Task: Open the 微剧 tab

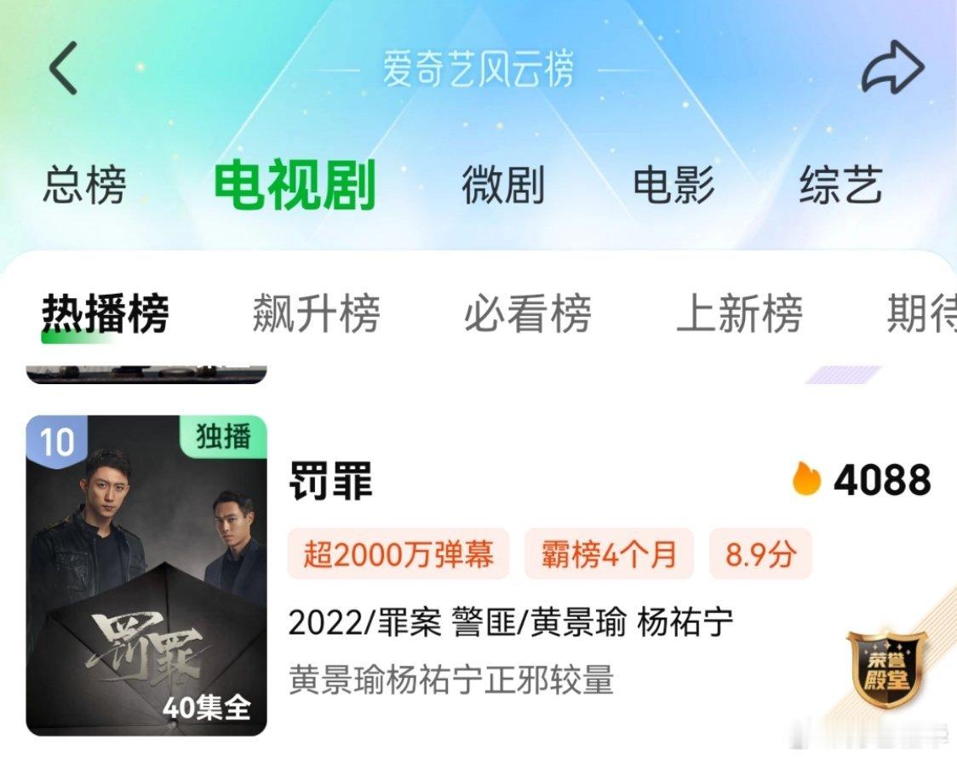Action: coord(503,184)
